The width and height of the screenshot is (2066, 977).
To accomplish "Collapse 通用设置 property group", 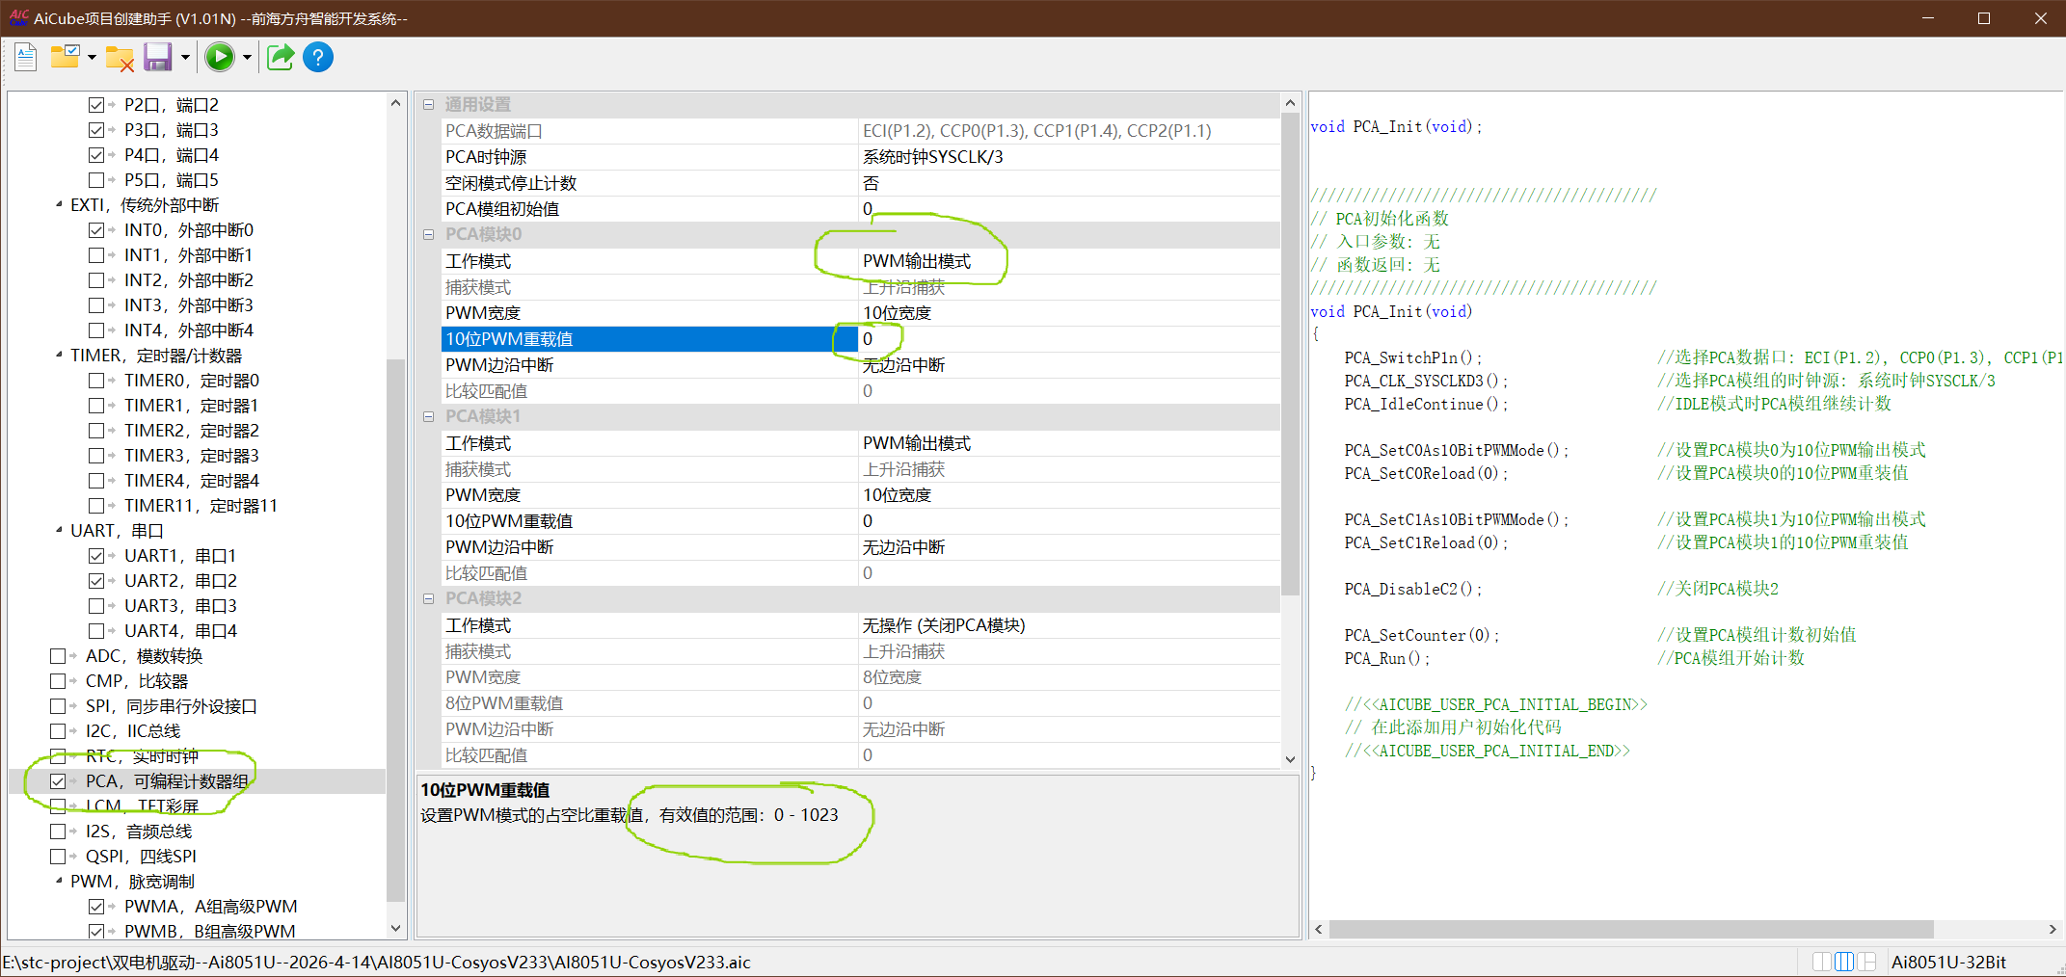I will tap(429, 104).
